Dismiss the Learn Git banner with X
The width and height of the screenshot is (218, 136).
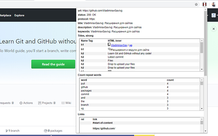point(214,29)
